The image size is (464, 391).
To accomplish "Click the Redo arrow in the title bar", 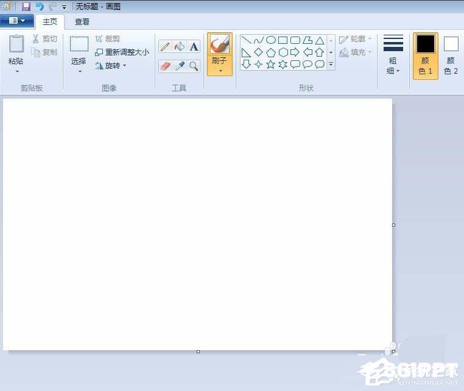I will [53, 6].
